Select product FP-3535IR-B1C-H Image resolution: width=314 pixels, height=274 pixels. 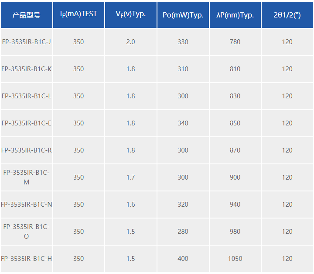click(x=27, y=259)
